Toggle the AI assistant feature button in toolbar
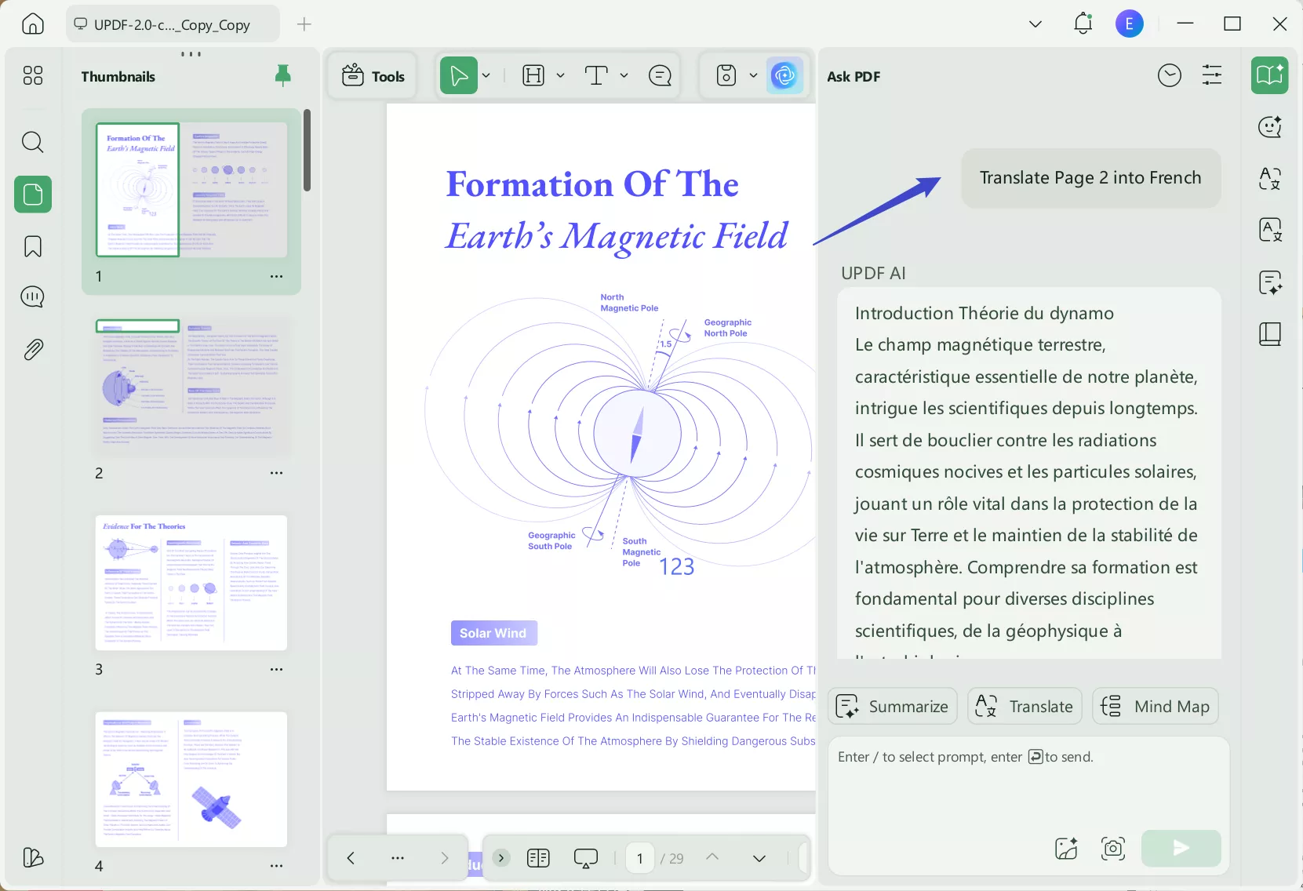Image resolution: width=1303 pixels, height=891 pixels. tap(785, 75)
